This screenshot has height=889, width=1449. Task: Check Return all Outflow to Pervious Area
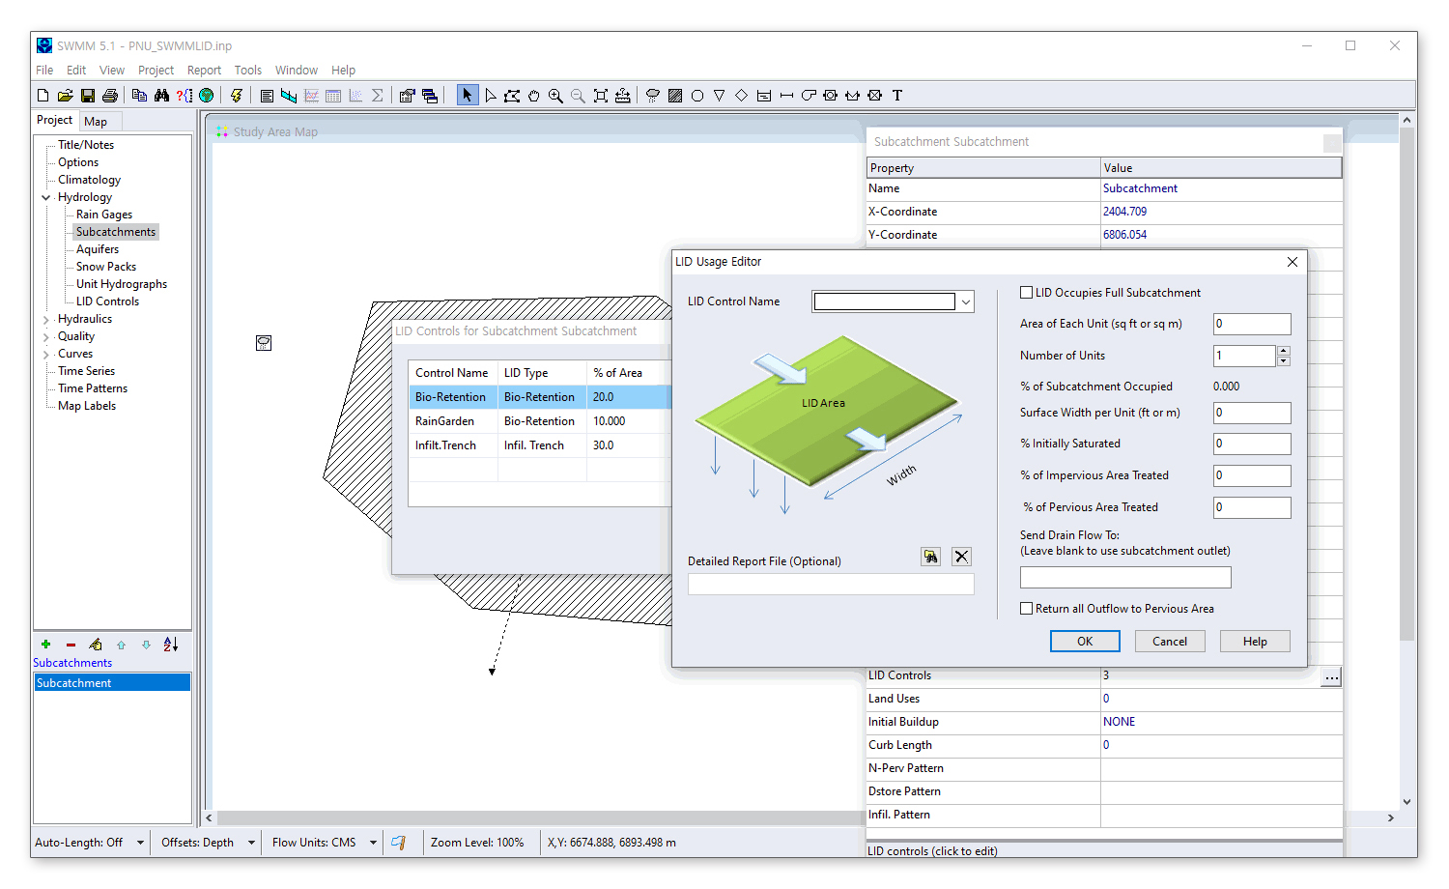1027,609
